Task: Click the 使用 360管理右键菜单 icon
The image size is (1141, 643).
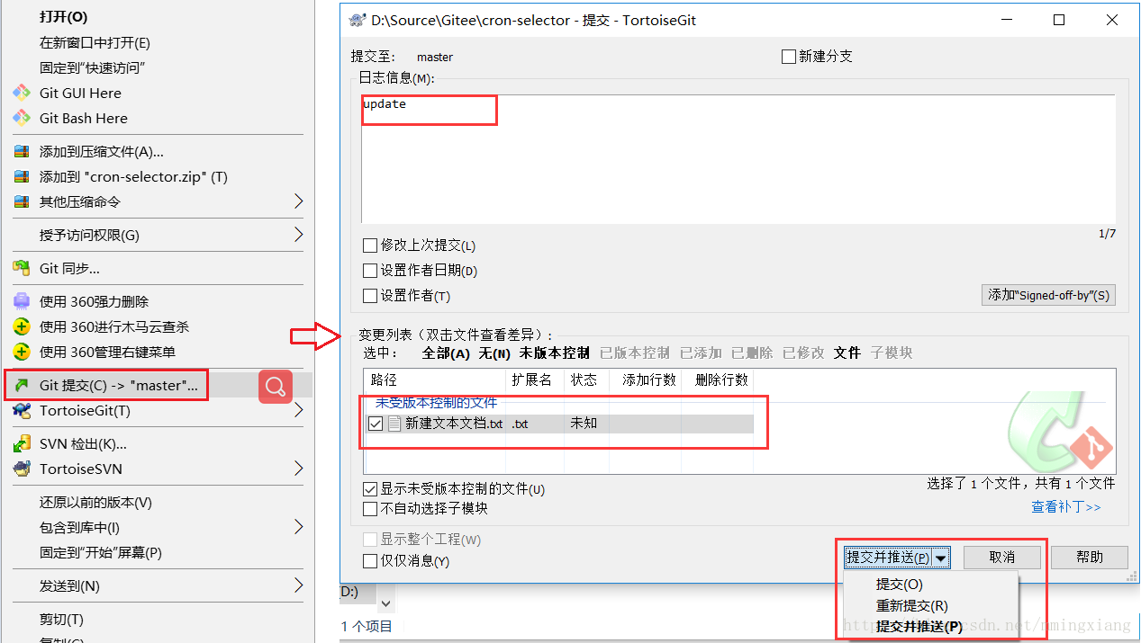Action: point(22,352)
